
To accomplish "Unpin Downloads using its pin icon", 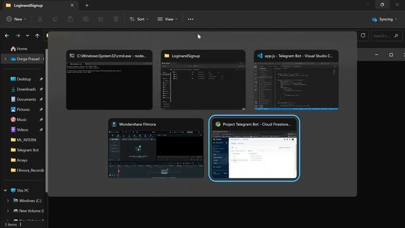I will click(x=41, y=89).
